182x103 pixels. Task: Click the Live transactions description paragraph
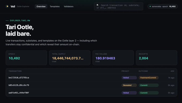click(x=51, y=42)
